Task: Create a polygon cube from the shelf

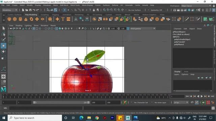Action: pyautogui.click(x=15, y=19)
